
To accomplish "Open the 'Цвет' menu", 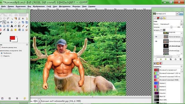I will [x=55, y=6].
